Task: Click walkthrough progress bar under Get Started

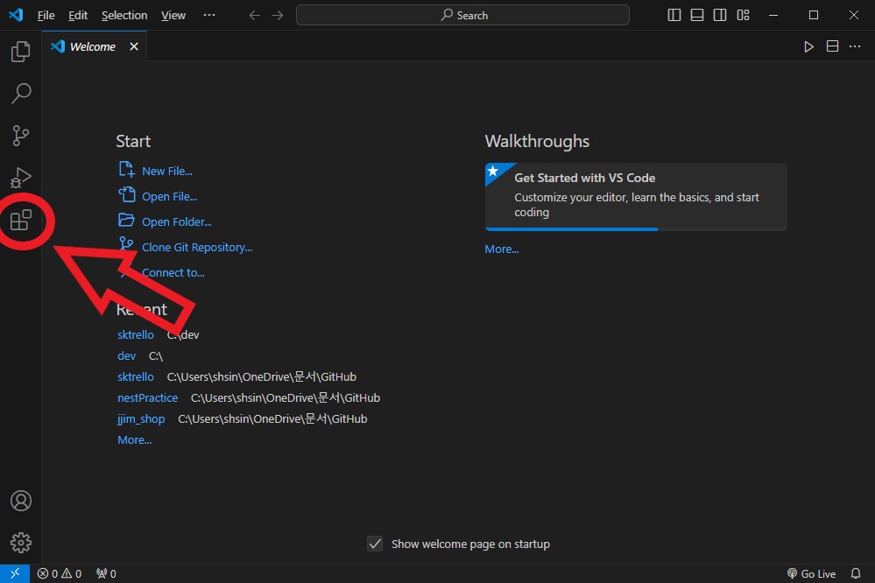Action: (x=636, y=228)
